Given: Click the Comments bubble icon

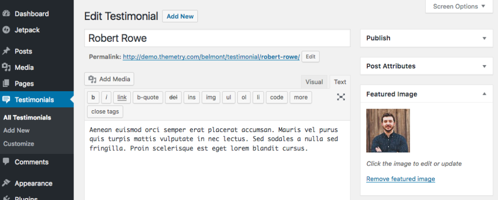Looking at the screenshot, I should [x=6, y=162].
